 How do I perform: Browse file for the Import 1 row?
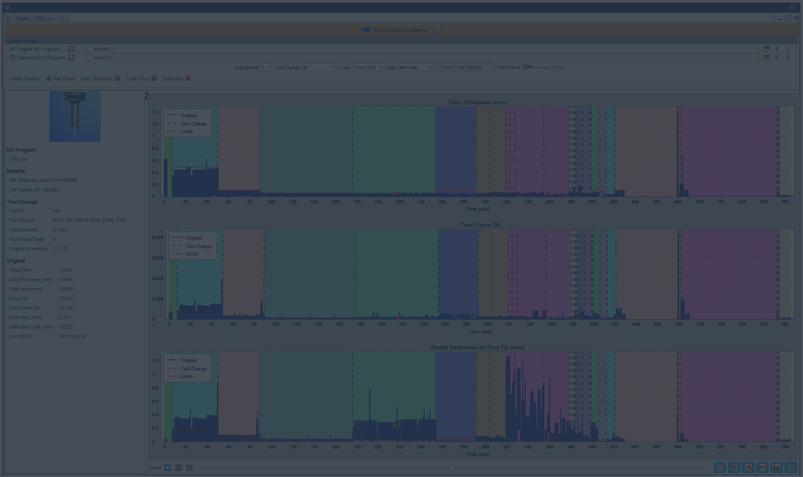(x=766, y=49)
